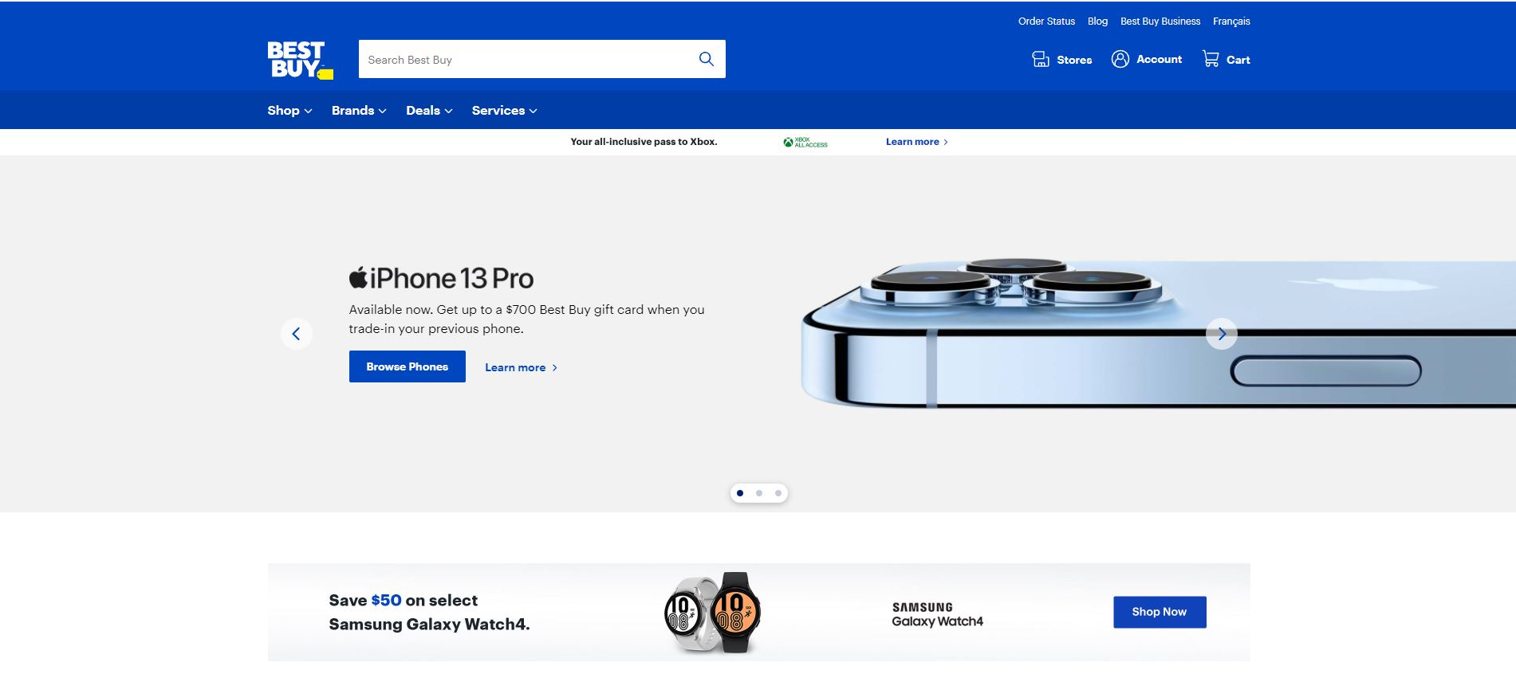The width and height of the screenshot is (1516, 674).
Task: Click the search magnifier icon
Action: click(x=706, y=59)
